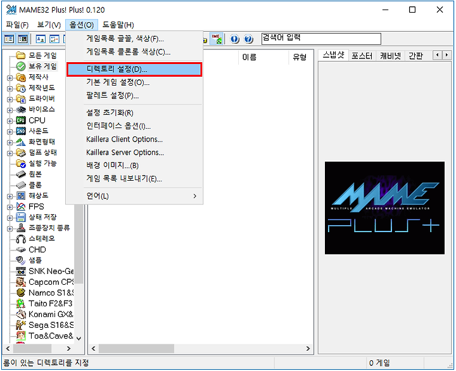Toggle the folder list toolbar icon
The width and height of the screenshot is (456, 371).
(x=9, y=39)
